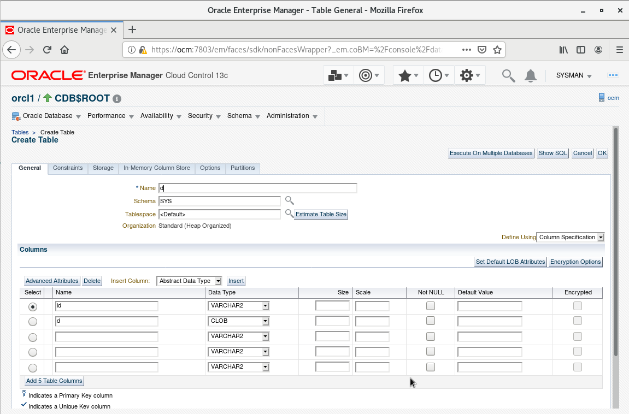Screen dimensions: 629x414
Task: Open Firefox library icon
Action: [563, 50]
